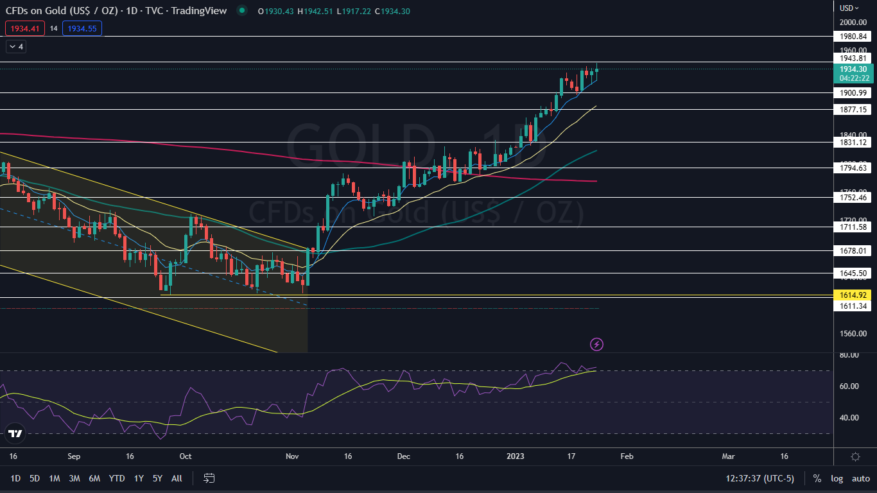Click the Sep label on time axis
This screenshot has width=877, height=493.
pyautogui.click(x=74, y=456)
